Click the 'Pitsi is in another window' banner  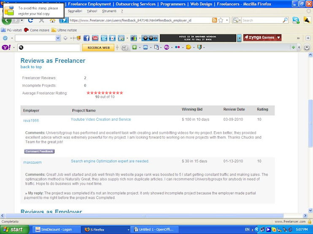197,38
